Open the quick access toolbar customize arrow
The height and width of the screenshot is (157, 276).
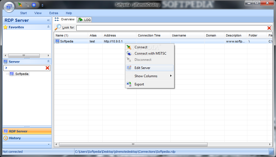42,5
